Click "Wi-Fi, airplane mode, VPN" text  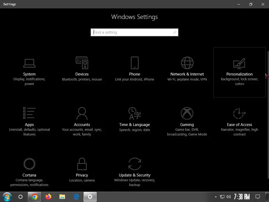[x=187, y=79]
